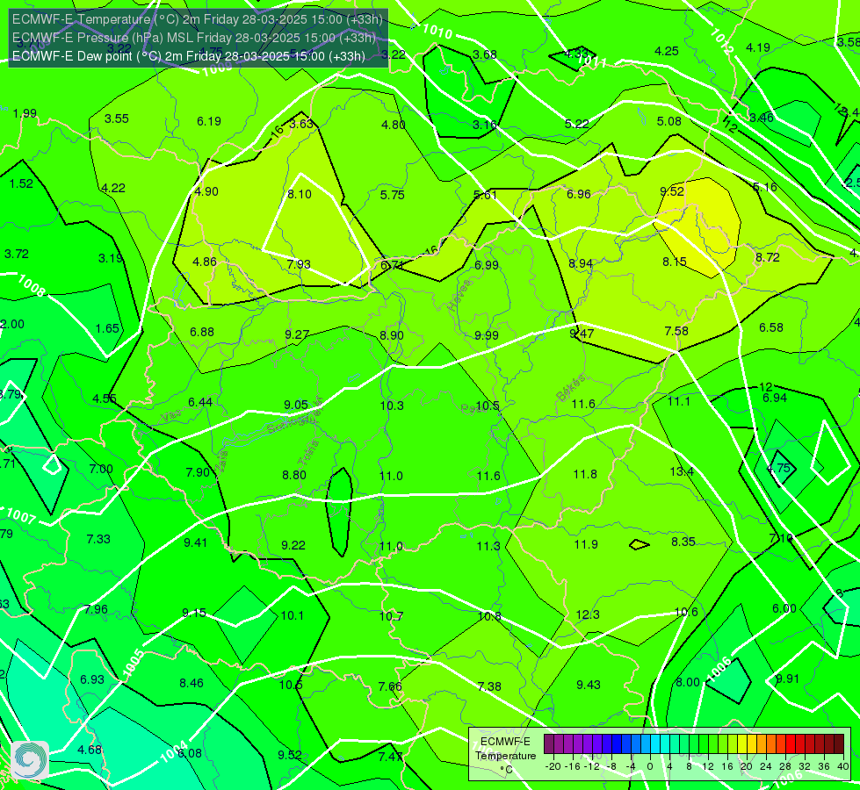Click the 1.65 value on the map
The width and height of the screenshot is (860, 790).
(107, 328)
